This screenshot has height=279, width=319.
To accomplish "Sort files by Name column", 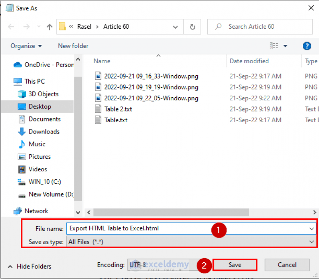I will (x=102, y=61).
